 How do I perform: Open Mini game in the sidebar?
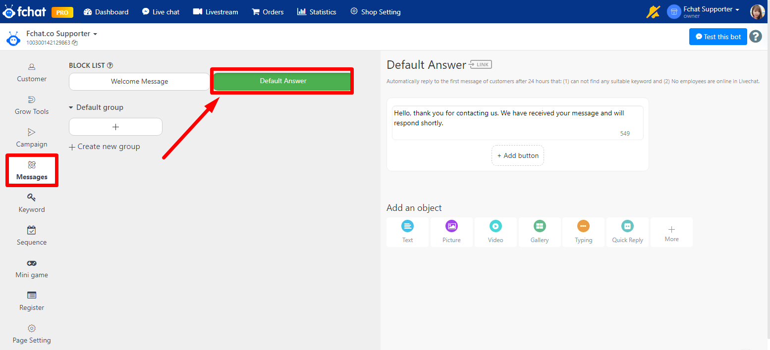tap(32, 269)
